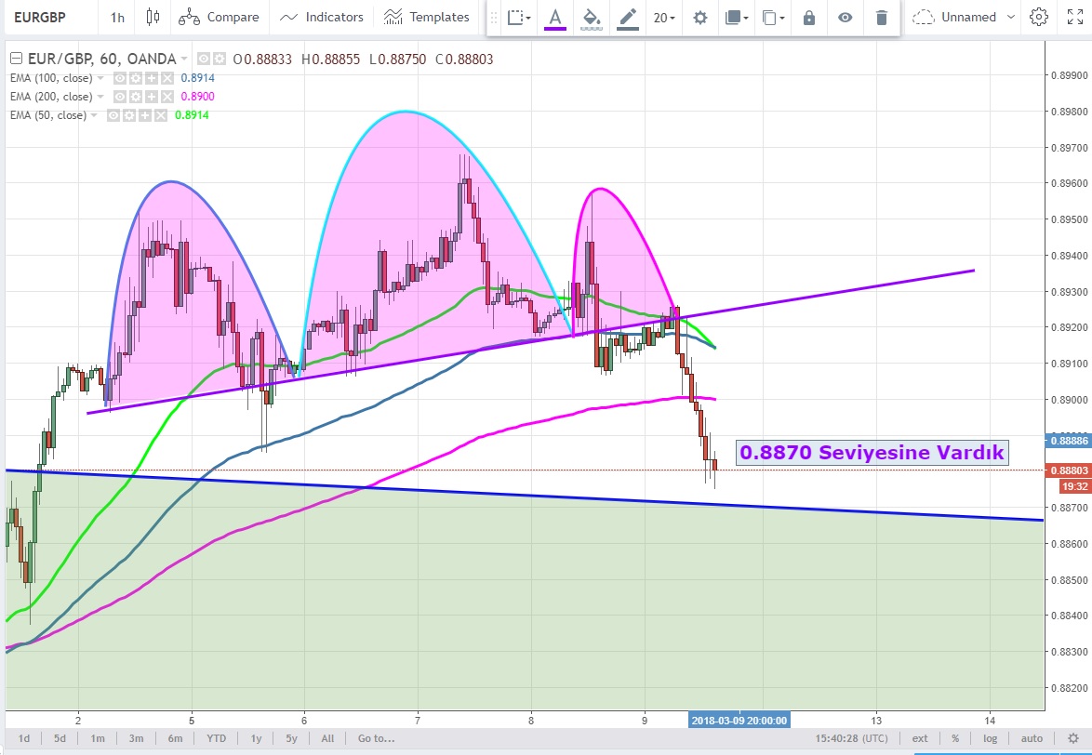Click the text color tool icon

point(555,17)
